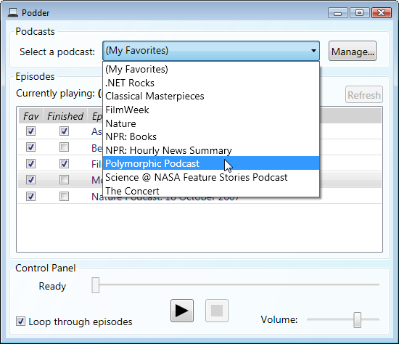This screenshot has height=344, width=399.
Task: Click the Stop button next to Play
Action: click(x=217, y=311)
